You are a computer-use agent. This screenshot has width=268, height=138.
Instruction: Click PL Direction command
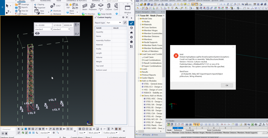coord(88,14)
